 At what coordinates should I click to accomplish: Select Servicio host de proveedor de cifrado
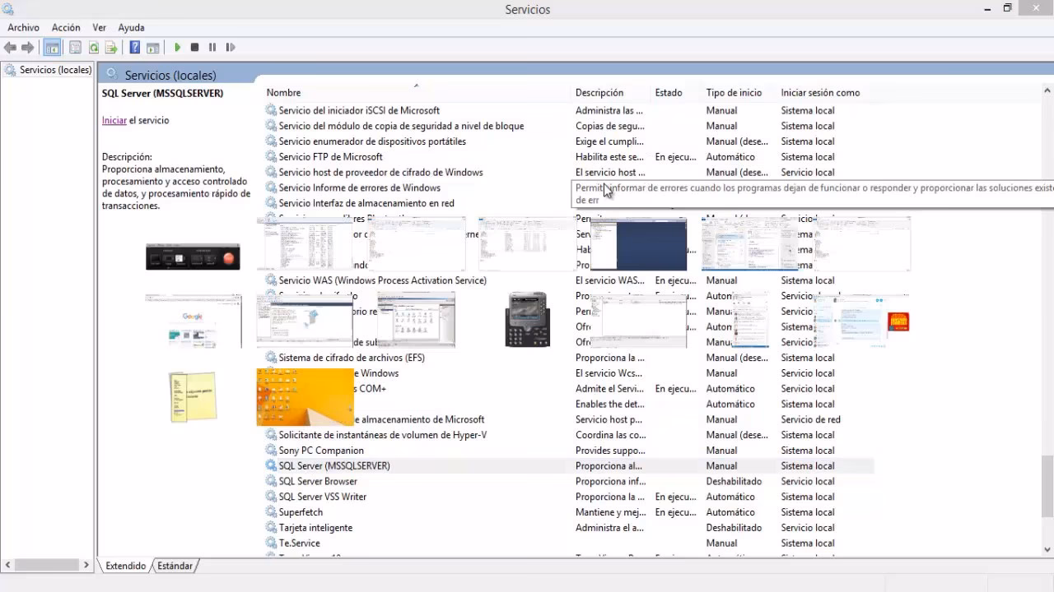pyautogui.click(x=380, y=173)
